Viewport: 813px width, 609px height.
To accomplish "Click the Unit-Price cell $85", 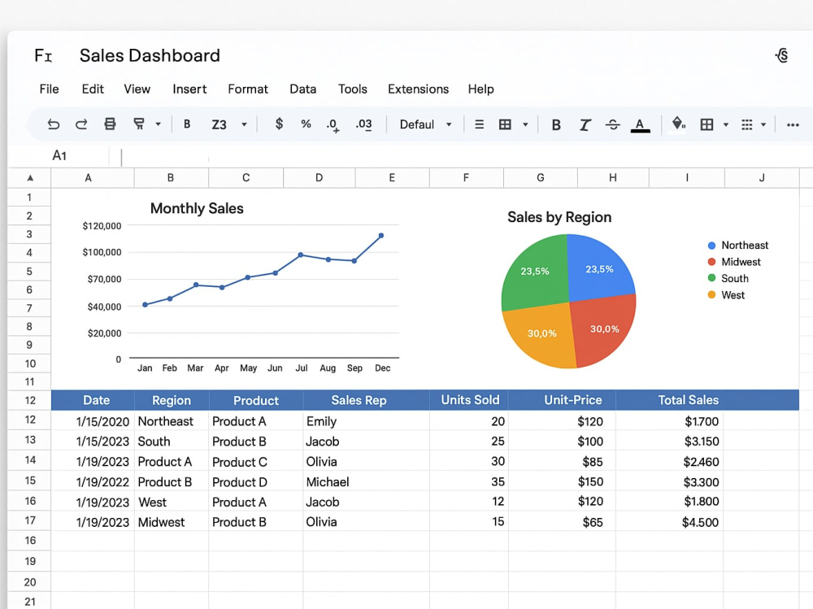I will [562, 462].
